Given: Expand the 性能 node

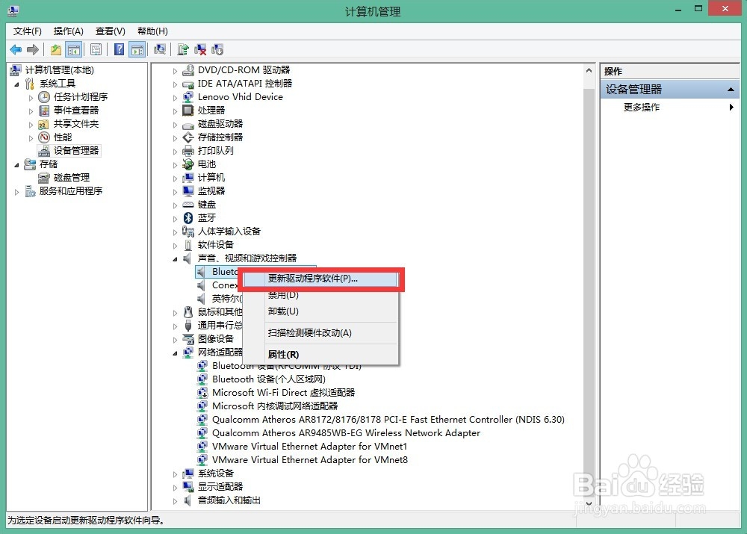Looking at the screenshot, I should [31, 138].
